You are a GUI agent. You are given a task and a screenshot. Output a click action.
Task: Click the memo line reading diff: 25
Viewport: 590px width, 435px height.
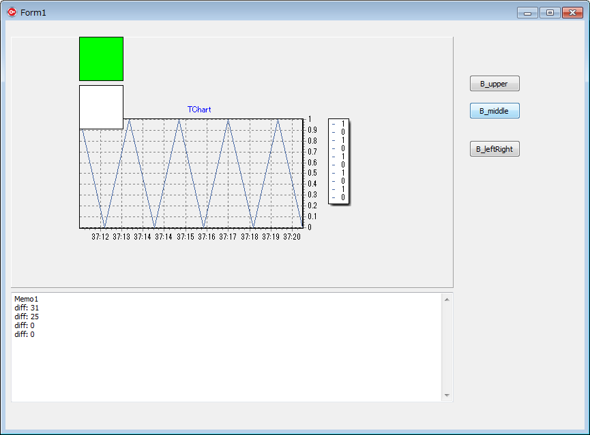pyautogui.click(x=29, y=317)
